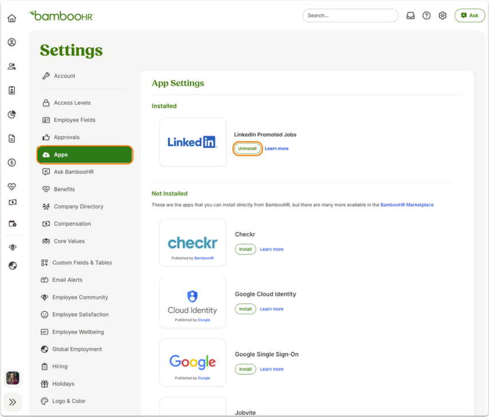Open the user avatar photo

pos(13,378)
